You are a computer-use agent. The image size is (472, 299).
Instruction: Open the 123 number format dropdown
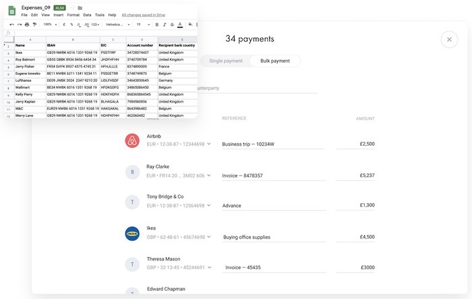click(x=95, y=25)
